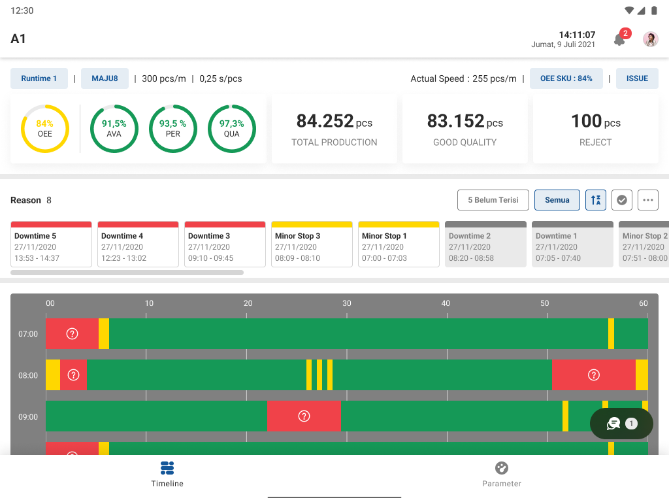Image resolution: width=669 pixels, height=502 pixels.
Task: Click the 14:11:07 clock text
Action: 577,35
